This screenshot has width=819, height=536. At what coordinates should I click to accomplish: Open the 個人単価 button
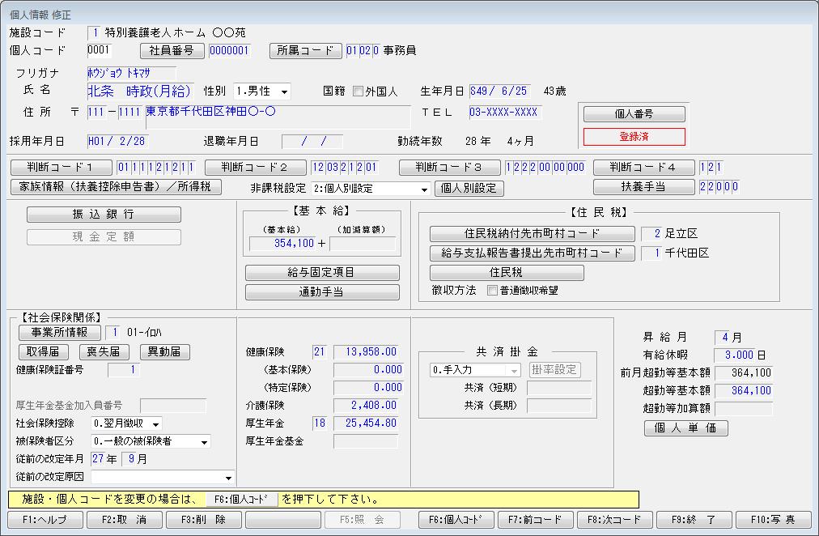pyautogui.click(x=685, y=428)
